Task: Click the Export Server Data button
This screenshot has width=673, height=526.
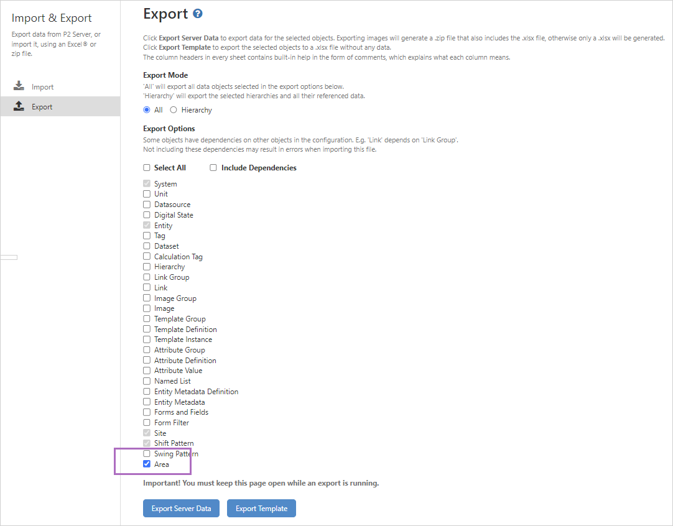Action: click(x=181, y=509)
